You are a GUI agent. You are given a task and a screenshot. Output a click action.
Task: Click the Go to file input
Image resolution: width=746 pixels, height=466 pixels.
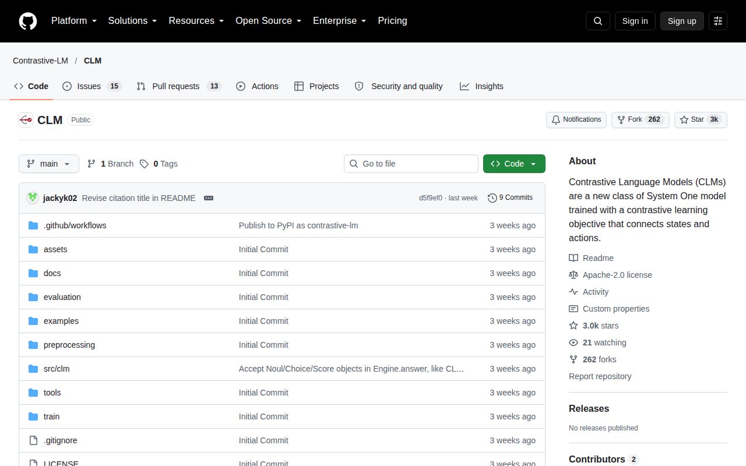point(411,164)
